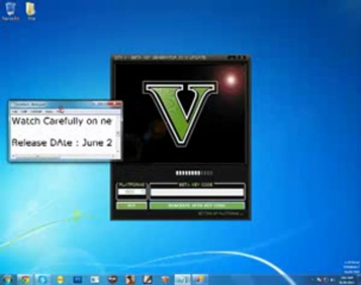Click the character portrait taskbar icon
The image size is (361, 285).
coord(130,280)
